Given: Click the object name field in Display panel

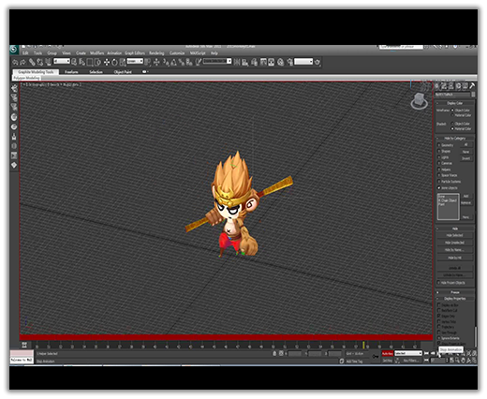Looking at the screenshot, I should pyautogui.click(x=452, y=95).
